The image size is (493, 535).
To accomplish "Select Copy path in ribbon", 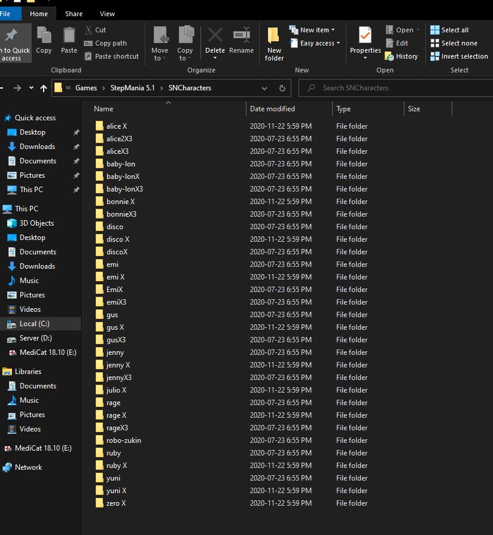I will [x=105, y=43].
